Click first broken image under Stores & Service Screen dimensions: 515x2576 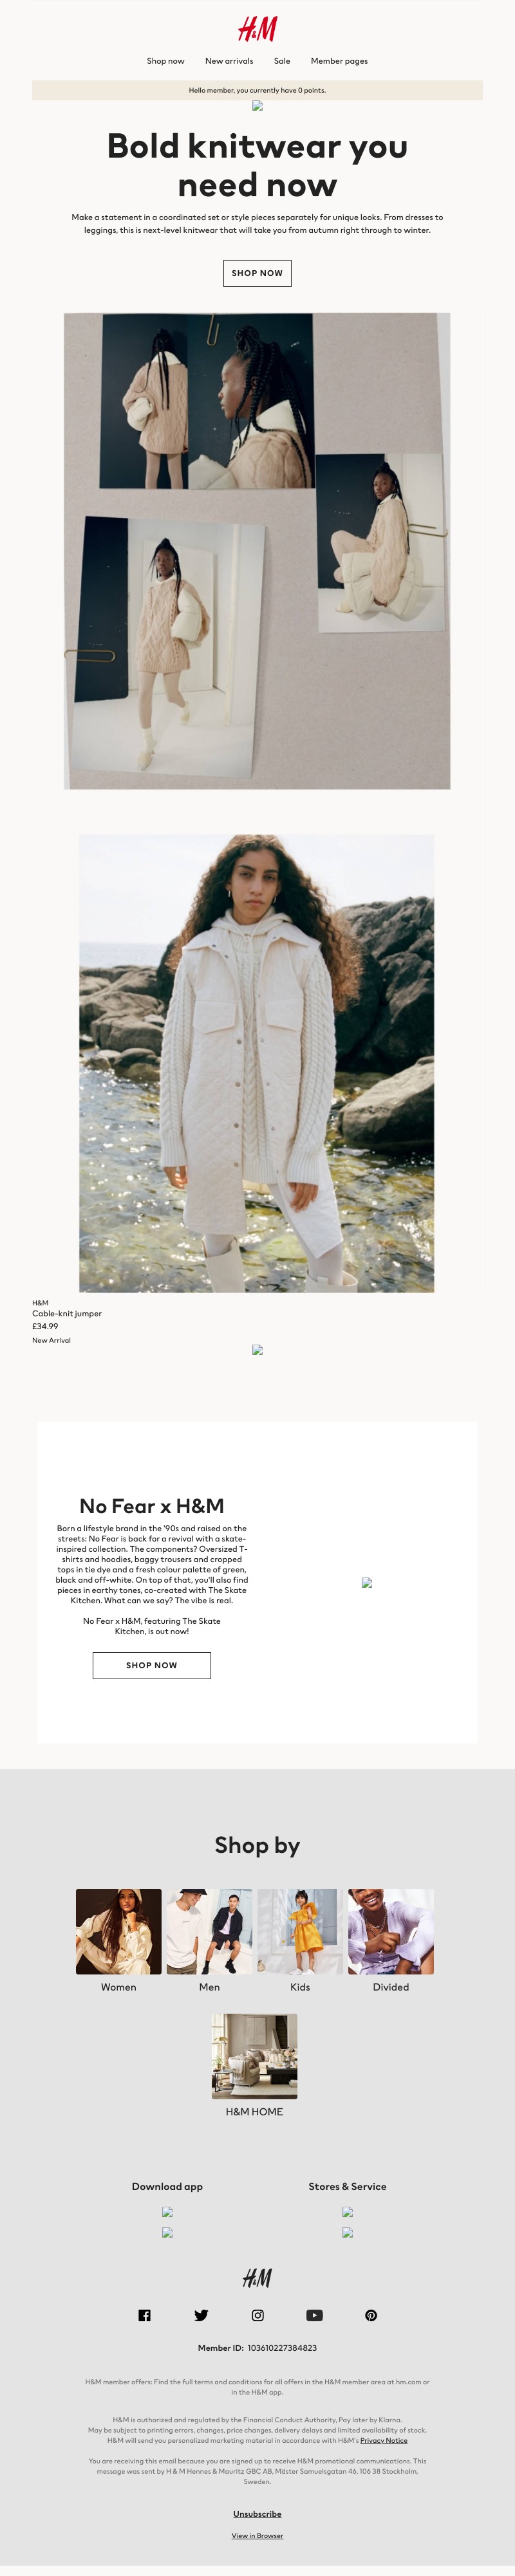pyautogui.click(x=347, y=2211)
